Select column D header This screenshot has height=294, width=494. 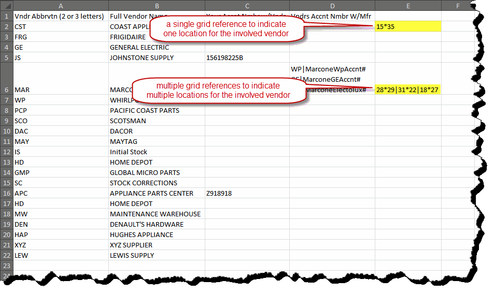pos(332,6)
